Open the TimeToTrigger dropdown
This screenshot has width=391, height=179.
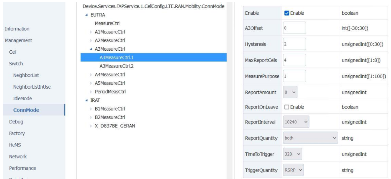(x=292, y=154)
